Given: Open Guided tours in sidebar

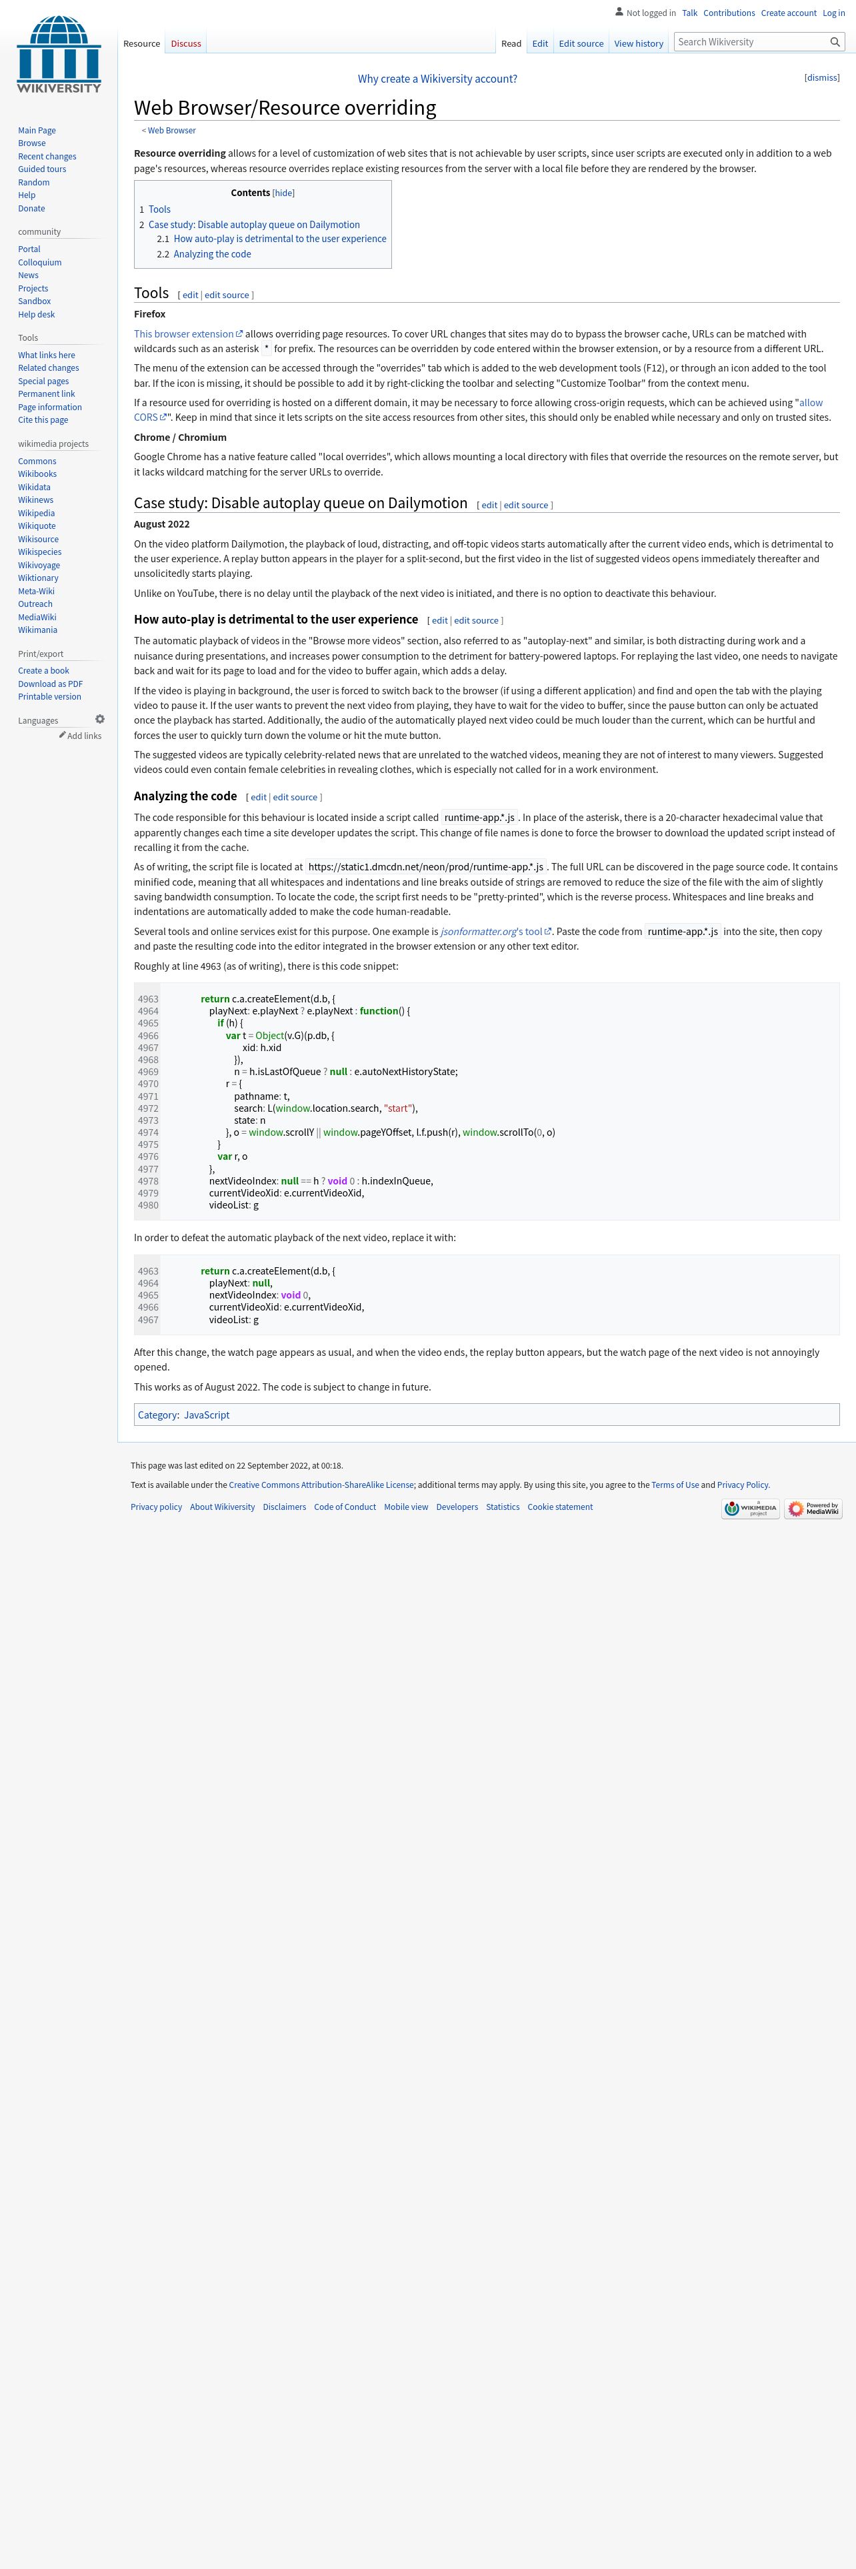Looking at the screenshot, I should pyautogui.click(x=42, y=169).
